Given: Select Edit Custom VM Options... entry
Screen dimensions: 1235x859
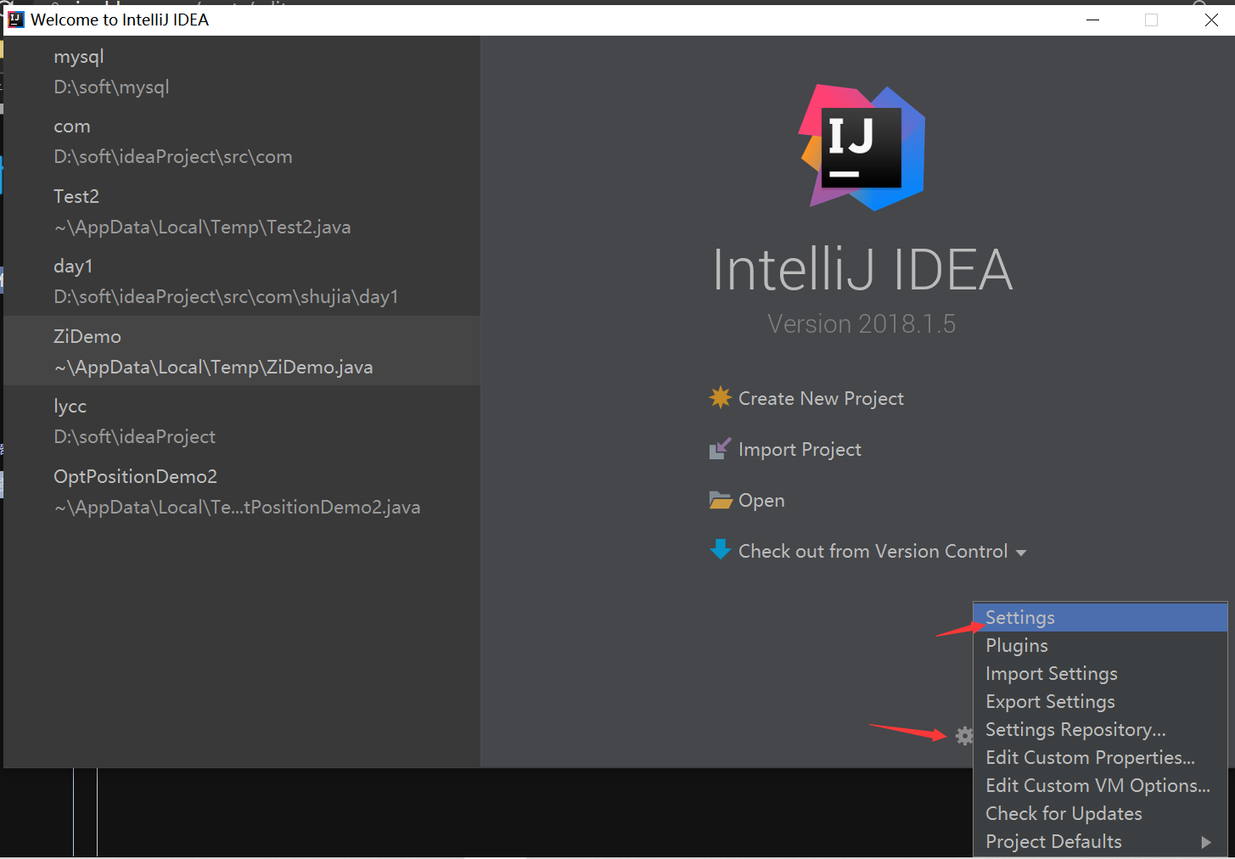Looking at the screenshot, I should coord(1101,785).
